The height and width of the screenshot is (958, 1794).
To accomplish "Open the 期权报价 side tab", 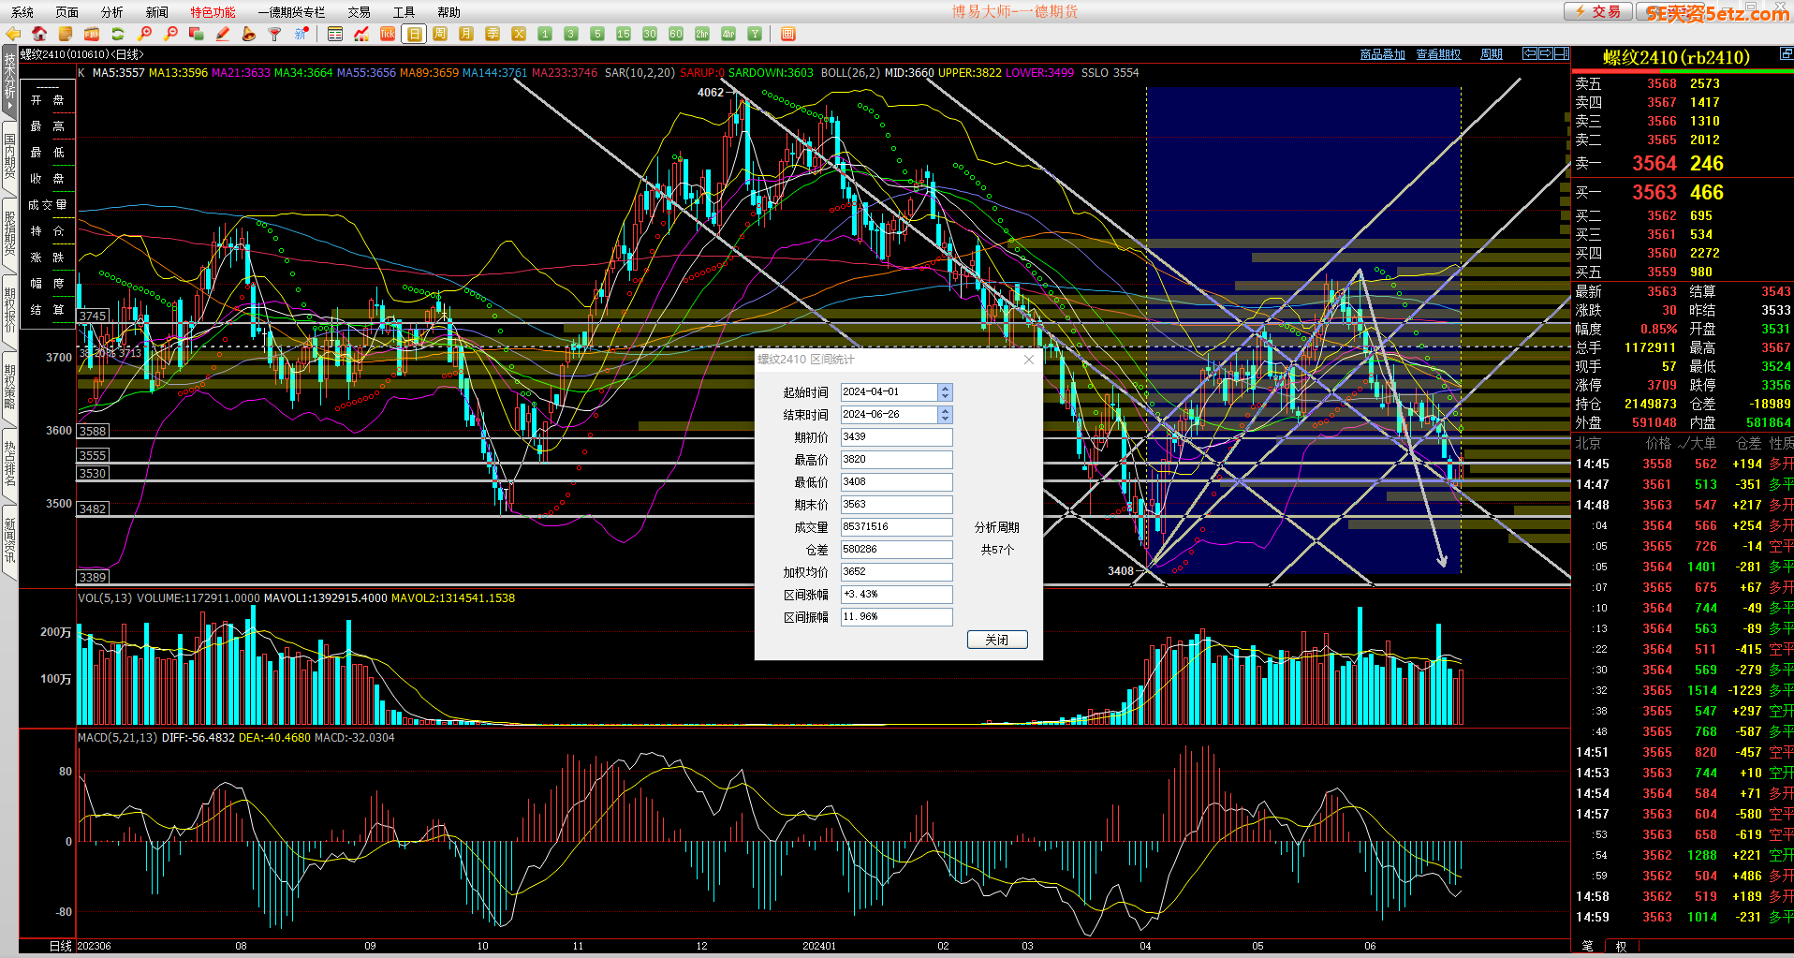I will point(9,311).
